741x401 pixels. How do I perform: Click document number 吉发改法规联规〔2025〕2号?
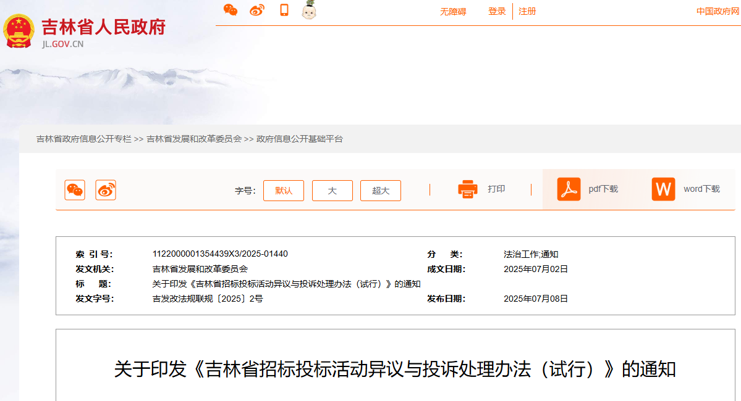pos(208,299)
